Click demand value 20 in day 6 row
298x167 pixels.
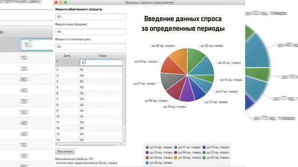[x=82, y=93]
